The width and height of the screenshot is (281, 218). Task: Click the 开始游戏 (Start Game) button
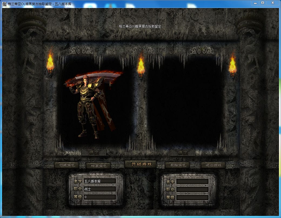[x=140, y=164]
